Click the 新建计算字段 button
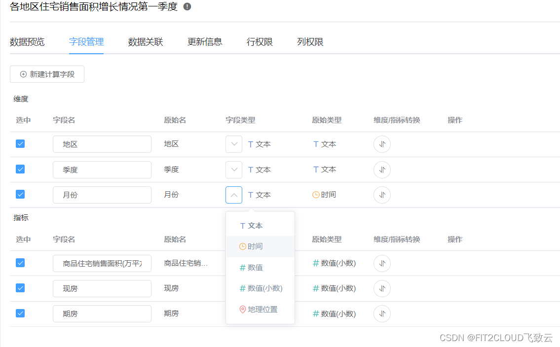 point(47,74)
